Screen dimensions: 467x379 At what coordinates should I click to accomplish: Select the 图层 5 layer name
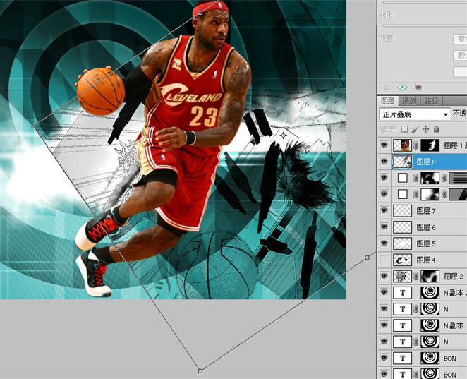click(426, 243)
